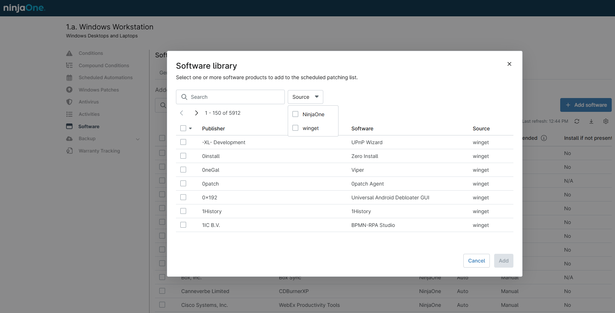The image size is (615, 313).
Task: Click the Conditions warning icon in sidebar
Action: point(69,53)
